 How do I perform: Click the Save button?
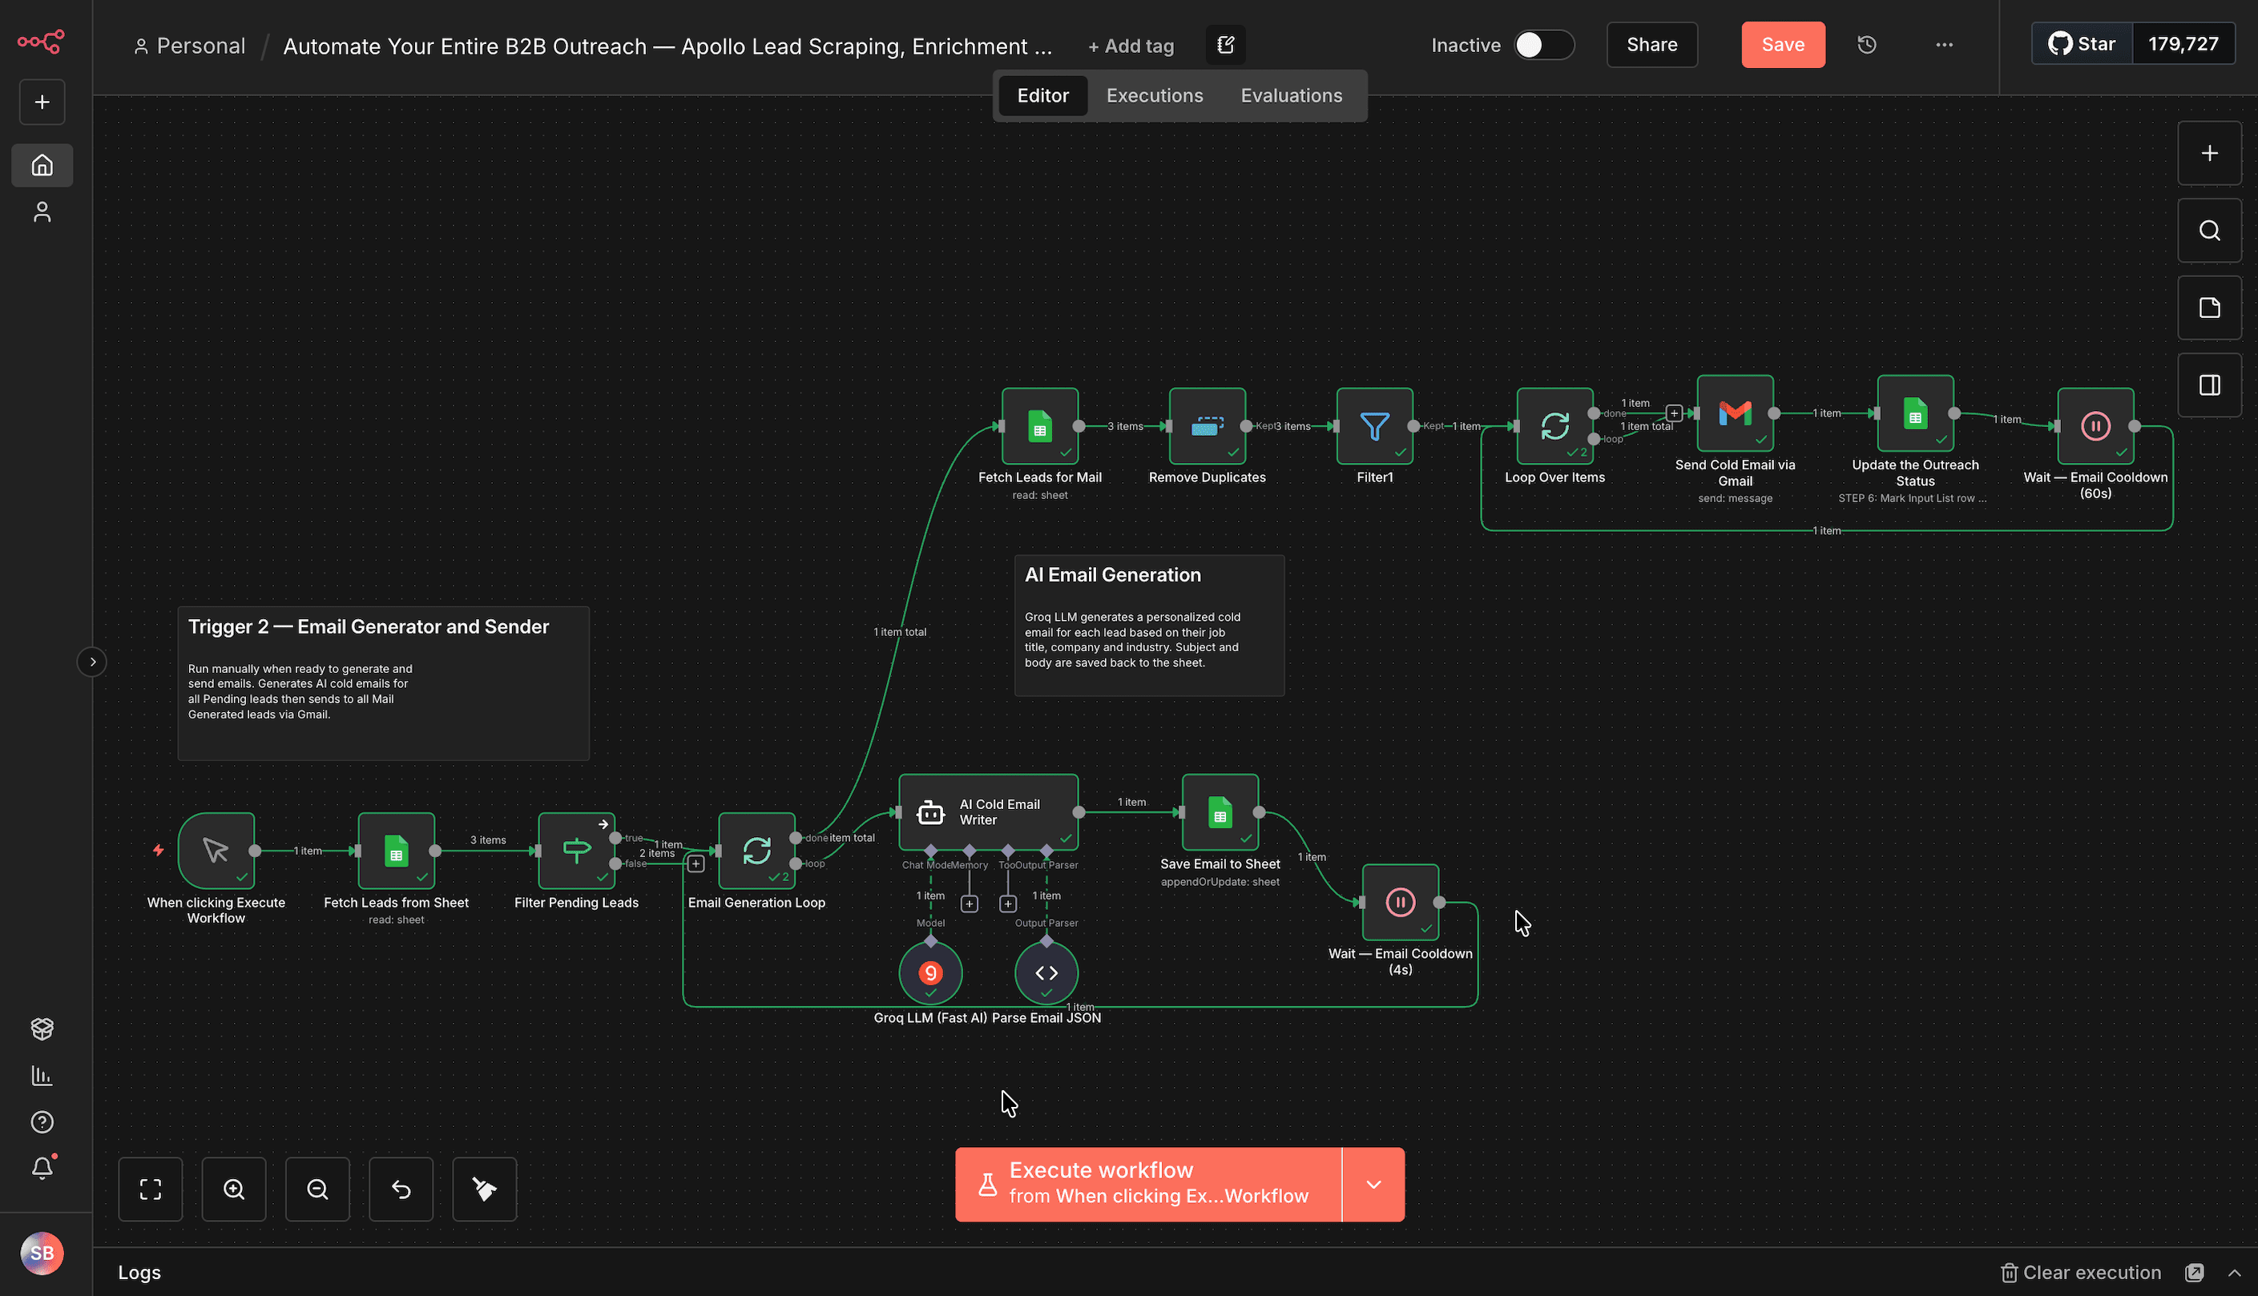pos(1783,45)
